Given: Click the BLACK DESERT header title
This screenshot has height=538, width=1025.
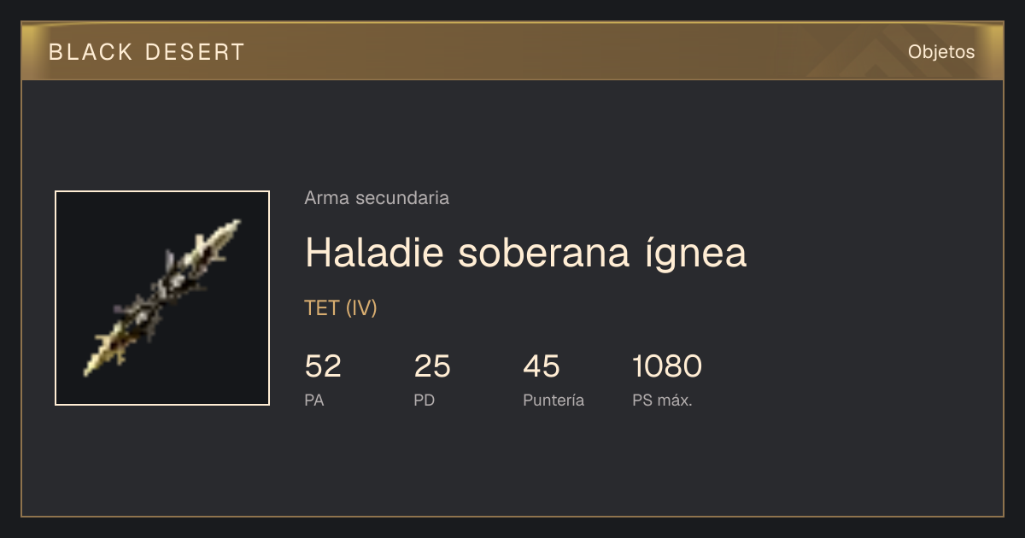Looking at the screenshot, I should (147, 52).
